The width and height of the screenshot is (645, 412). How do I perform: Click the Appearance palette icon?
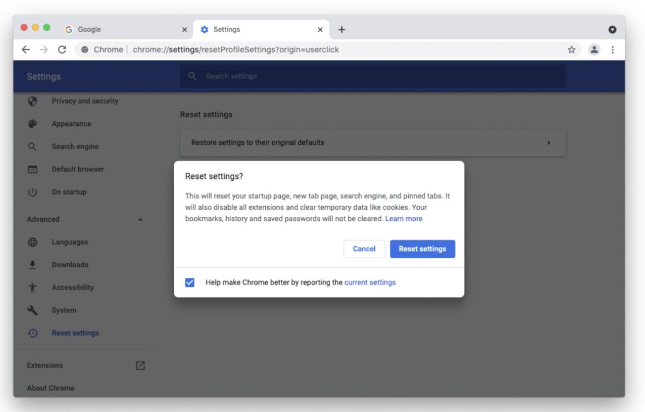[33, 124]
